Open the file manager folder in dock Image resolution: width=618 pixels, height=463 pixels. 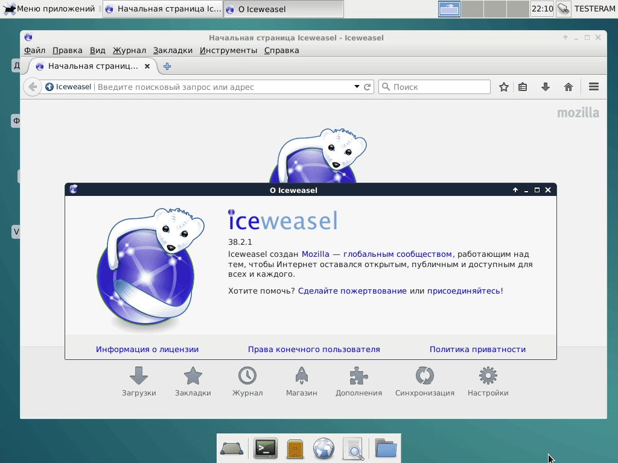click(386, 447)
